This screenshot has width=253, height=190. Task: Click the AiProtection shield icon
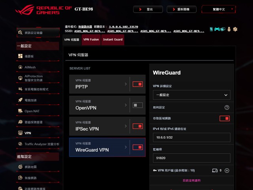pos(20,78)
